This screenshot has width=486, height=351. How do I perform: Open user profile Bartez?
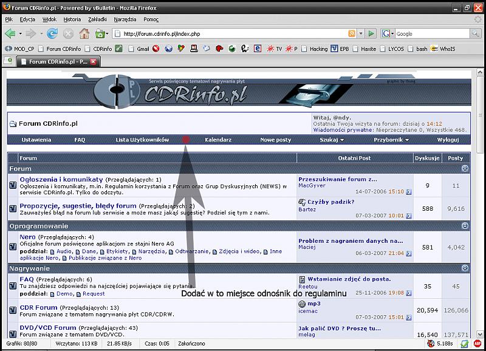307,210
